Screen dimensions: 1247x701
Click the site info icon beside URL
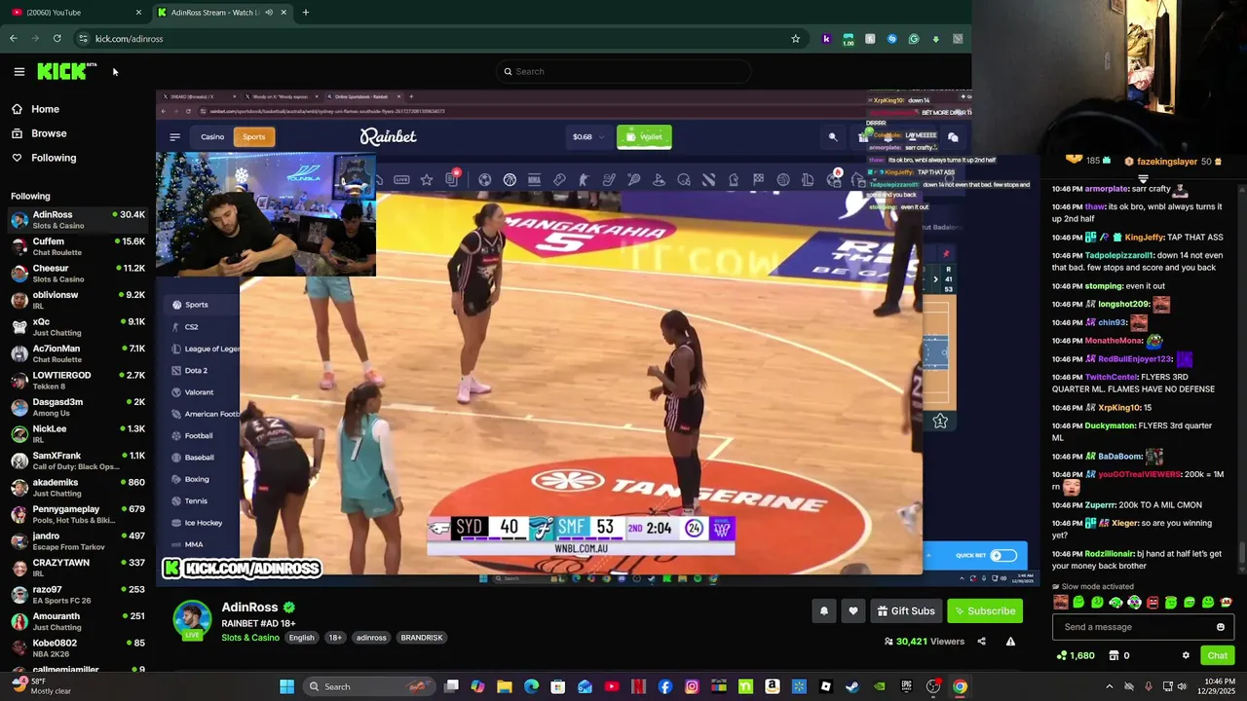(83, 39)
